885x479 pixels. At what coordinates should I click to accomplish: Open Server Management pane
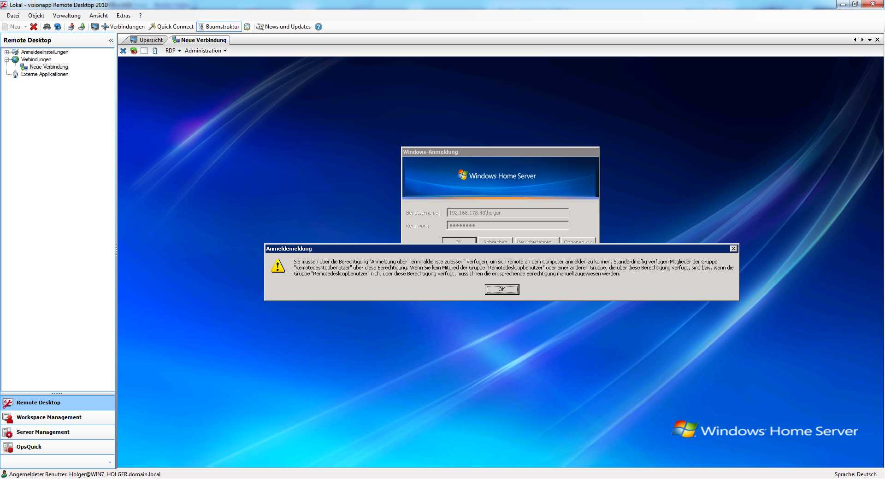point(58,432)
